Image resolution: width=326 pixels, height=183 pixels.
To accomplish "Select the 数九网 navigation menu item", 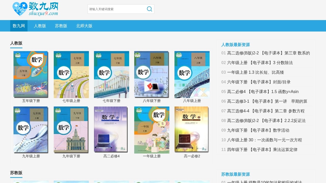I will [x=19, y=26].
